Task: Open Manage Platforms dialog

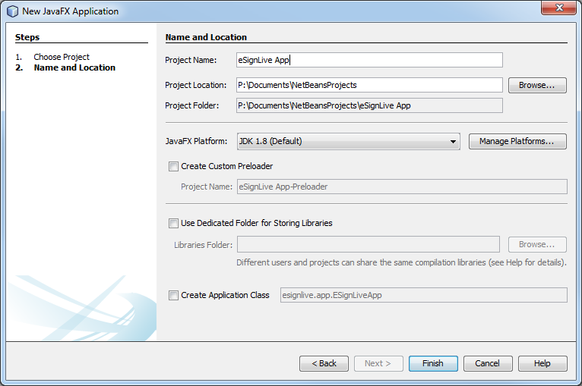Action: (x=517, y=142)
